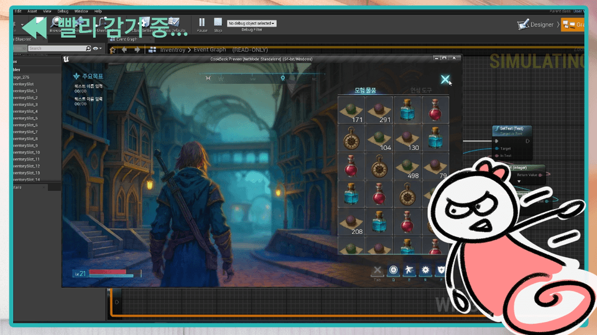
Task: Select the green orb stack of 171
Action: pyautogui.click(x=351, y=110)
